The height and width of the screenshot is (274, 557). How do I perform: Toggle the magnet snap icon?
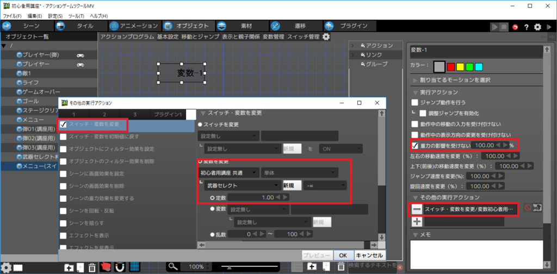(120, 266)
